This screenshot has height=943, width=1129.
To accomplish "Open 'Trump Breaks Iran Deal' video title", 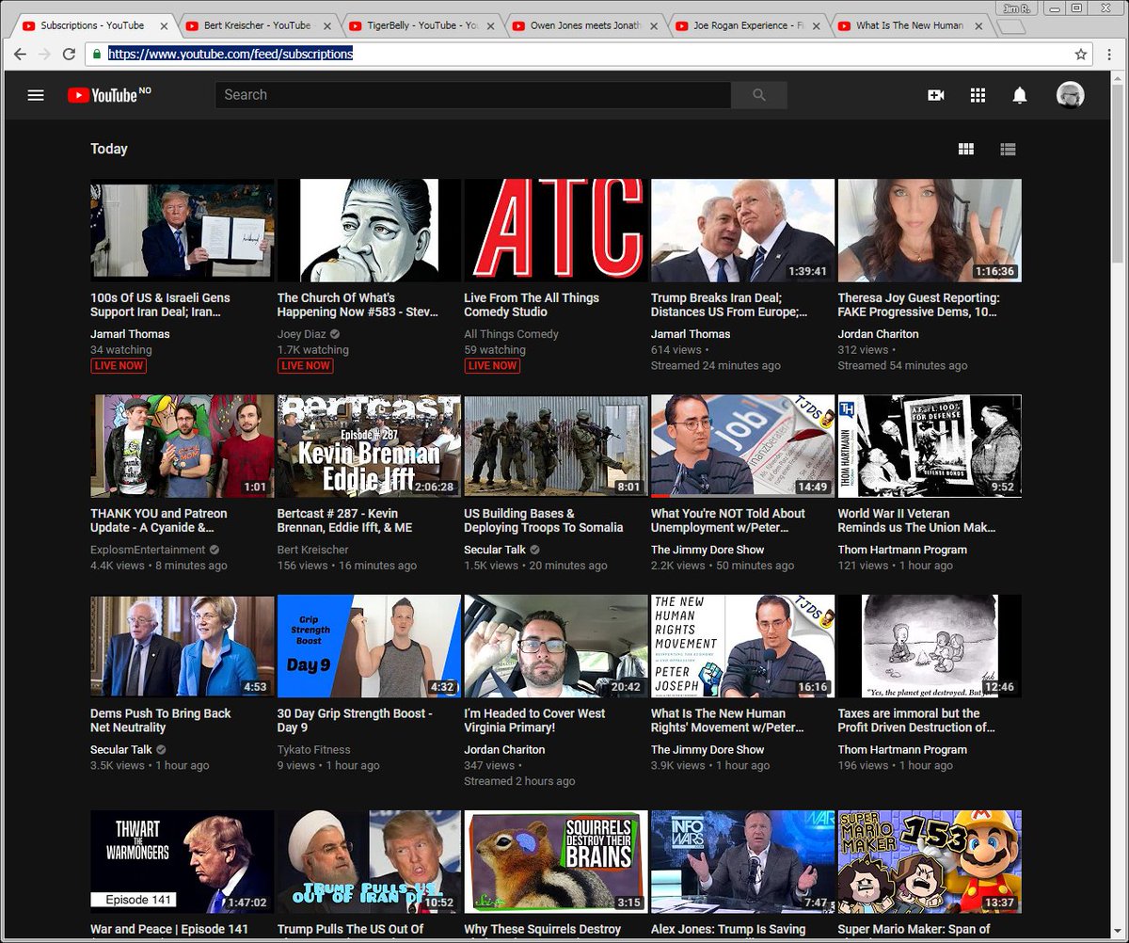I will (x=729, y=305).
